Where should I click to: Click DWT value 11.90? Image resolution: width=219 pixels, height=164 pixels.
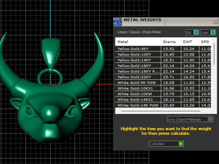pyautogui.click(x=188, y=60)
